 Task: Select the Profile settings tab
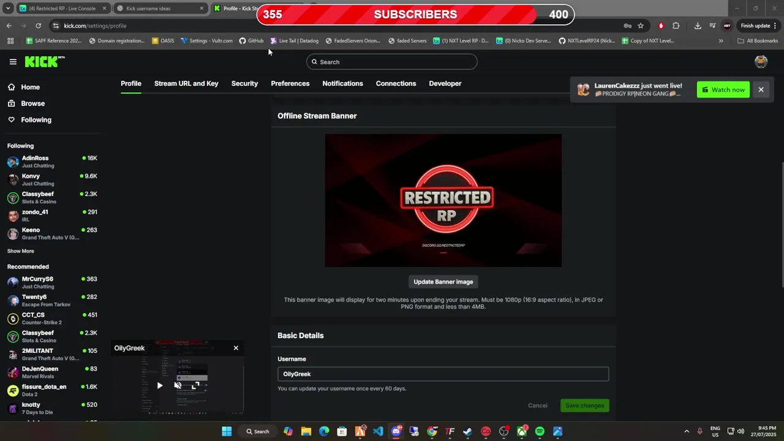(131, 83)
